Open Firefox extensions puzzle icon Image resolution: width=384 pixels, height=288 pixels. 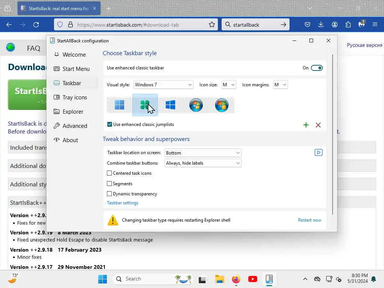(x=348, y=24)
